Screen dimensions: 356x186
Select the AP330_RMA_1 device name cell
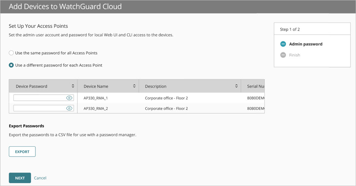[96, 98]
